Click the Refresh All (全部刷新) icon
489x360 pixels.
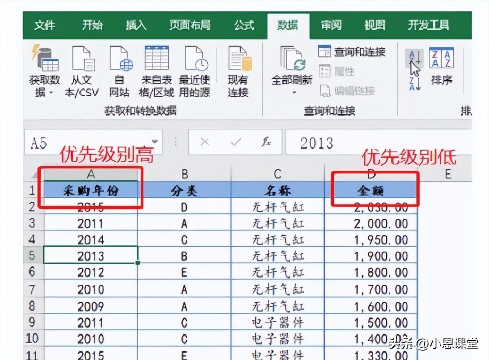[x=292, y=59]
